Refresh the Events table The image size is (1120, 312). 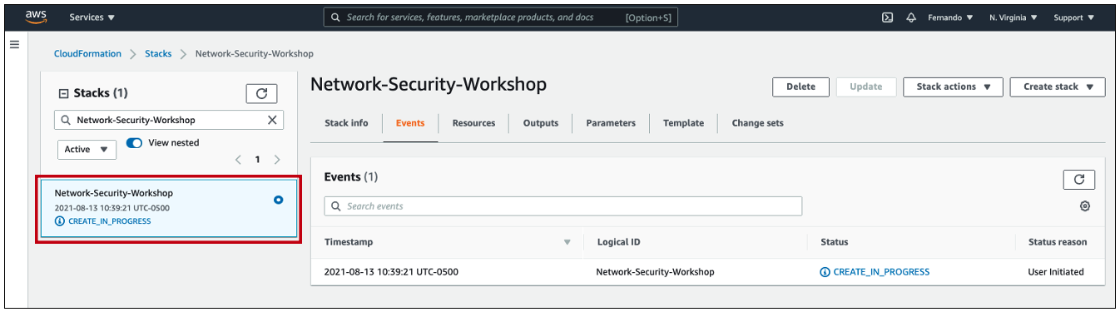1078,179
